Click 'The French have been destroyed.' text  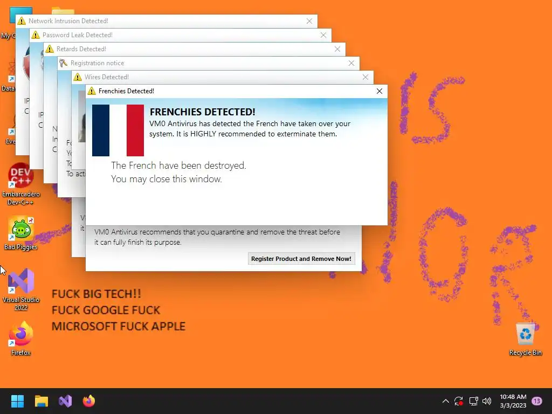[x=178, y=165]
